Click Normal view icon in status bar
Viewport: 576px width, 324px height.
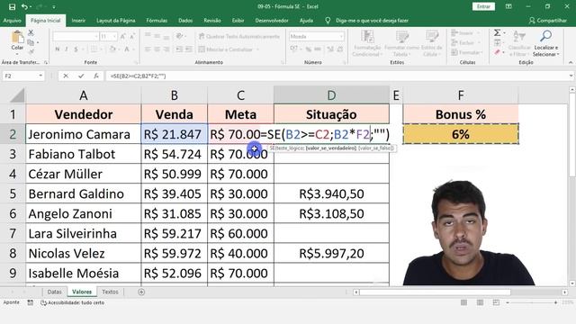tap(464, 302)
